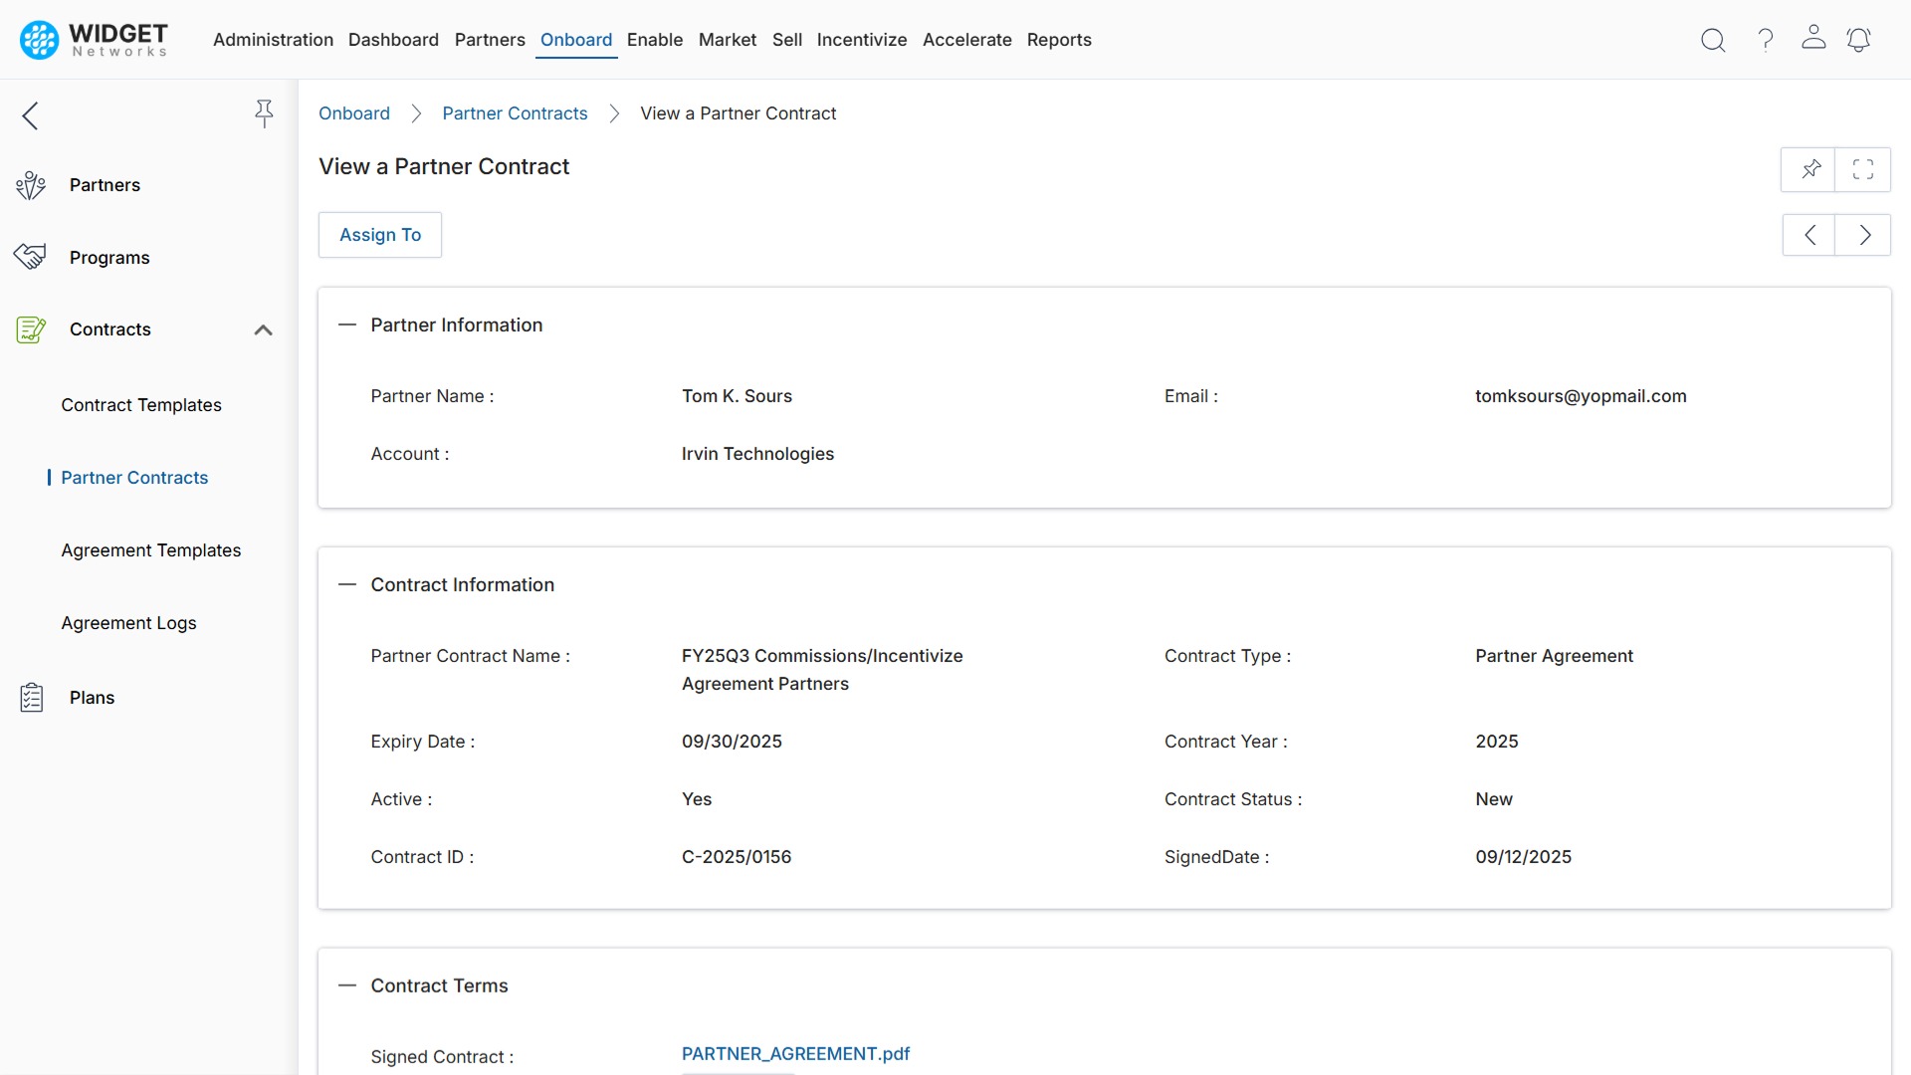Switch to the Onboard menu tab
1911x1075 pixels.
pos(575,40)
